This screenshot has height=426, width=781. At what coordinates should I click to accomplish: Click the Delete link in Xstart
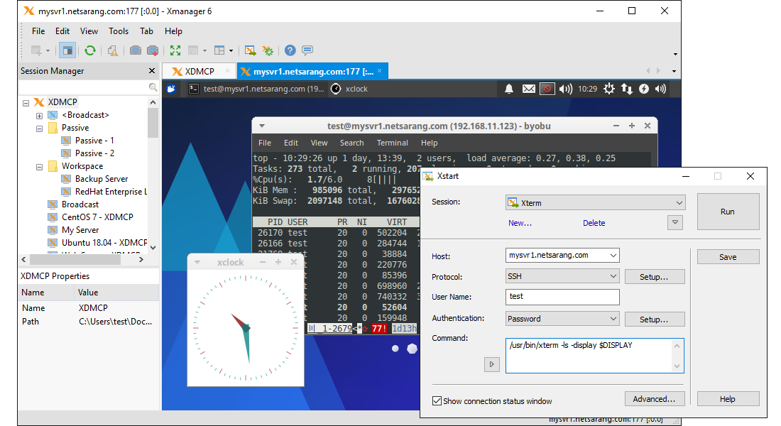click(x=594, y=223)
